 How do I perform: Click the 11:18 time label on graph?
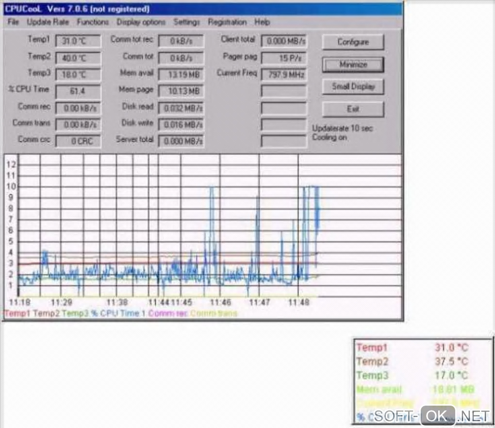tap(19, 302)
